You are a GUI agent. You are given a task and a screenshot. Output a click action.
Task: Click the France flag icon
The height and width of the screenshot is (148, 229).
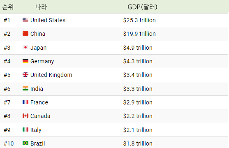click(x=25, y=102)
